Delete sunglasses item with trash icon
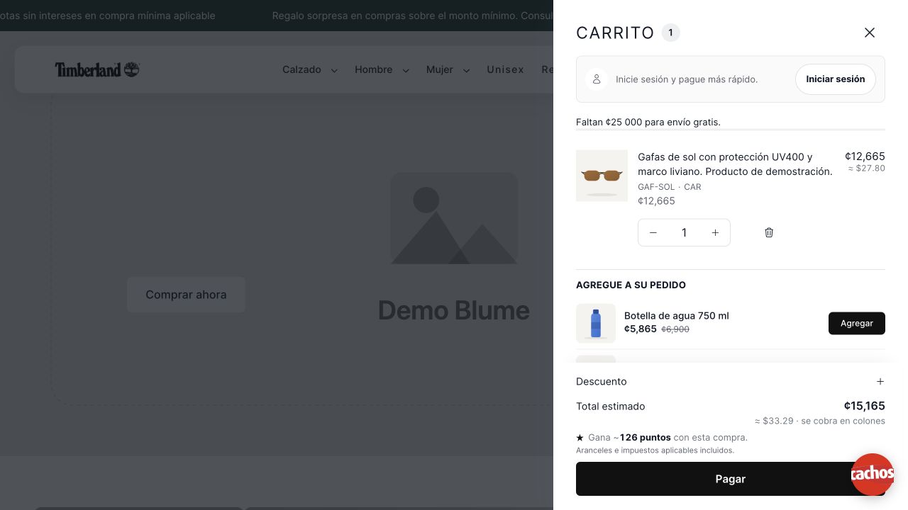This screenshot has height=510, width=908. [769, 232]
